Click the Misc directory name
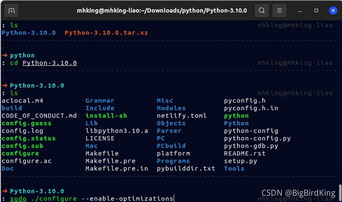 click(x=165, y=101)
